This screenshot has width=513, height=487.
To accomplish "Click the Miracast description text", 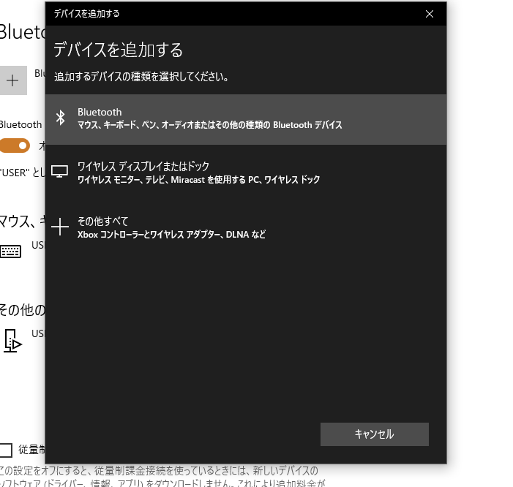I will tap(198, 179).
